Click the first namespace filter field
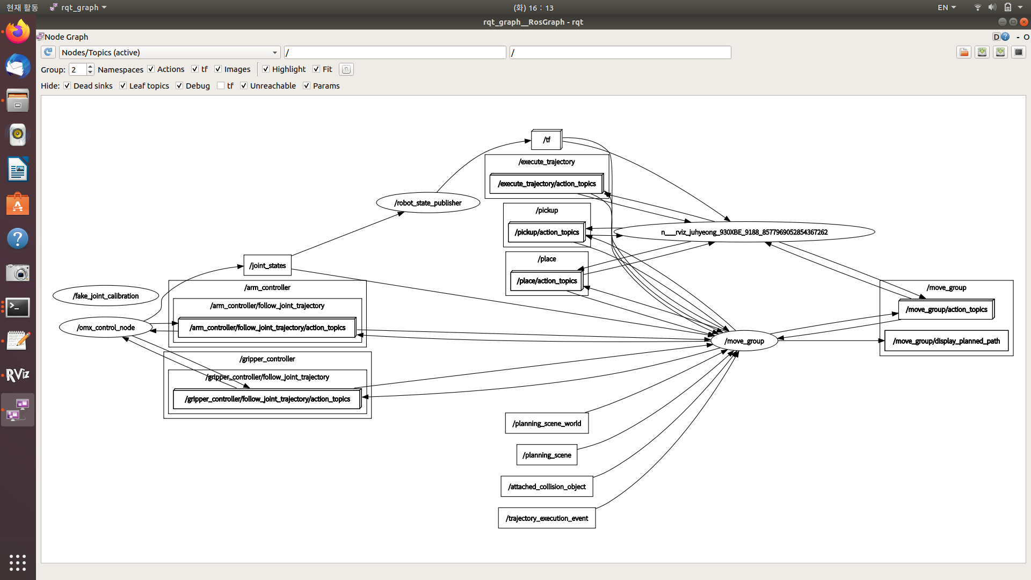The width and height of the screenshot is (1031, 580). (395, 52)
